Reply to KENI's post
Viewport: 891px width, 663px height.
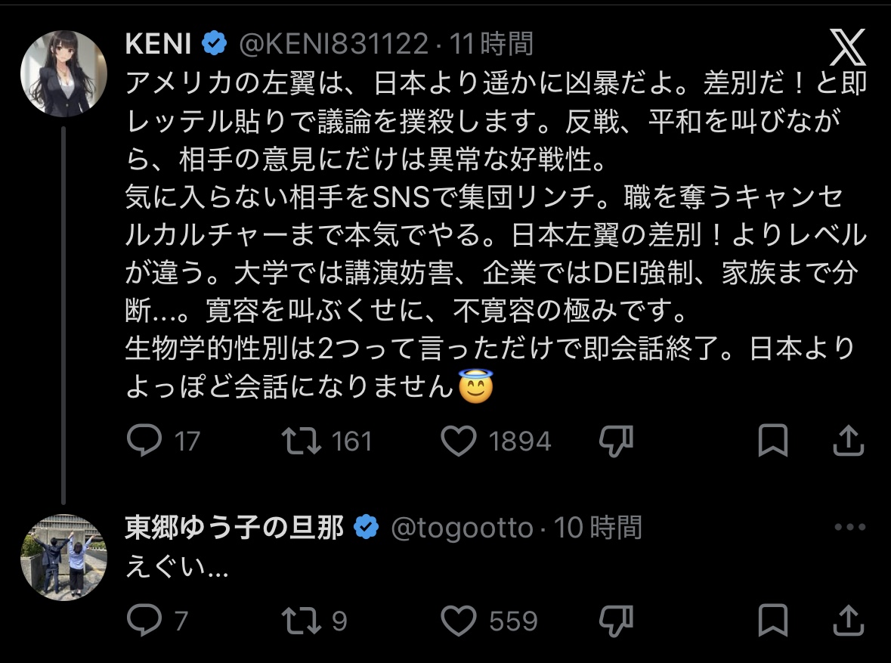[x=144, y=441]
